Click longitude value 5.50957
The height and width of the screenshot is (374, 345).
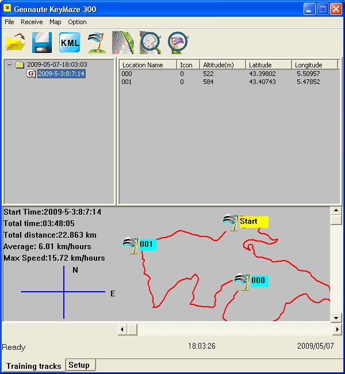coord(308,74)
